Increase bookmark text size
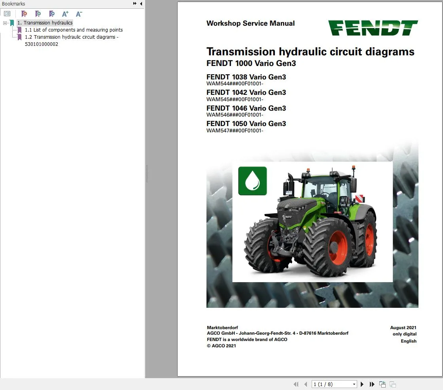This screenshot has width=443, height=390. (x=65, y=13)
